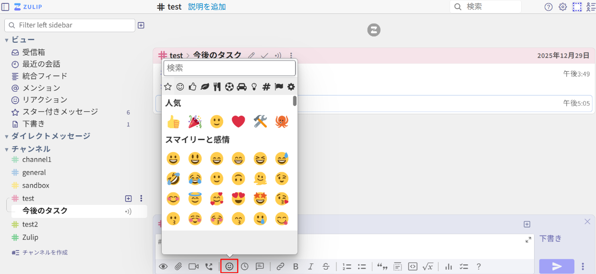Send the message with arrow button
The width and height of the screenshot is (596, 274).
click(557, 266)
